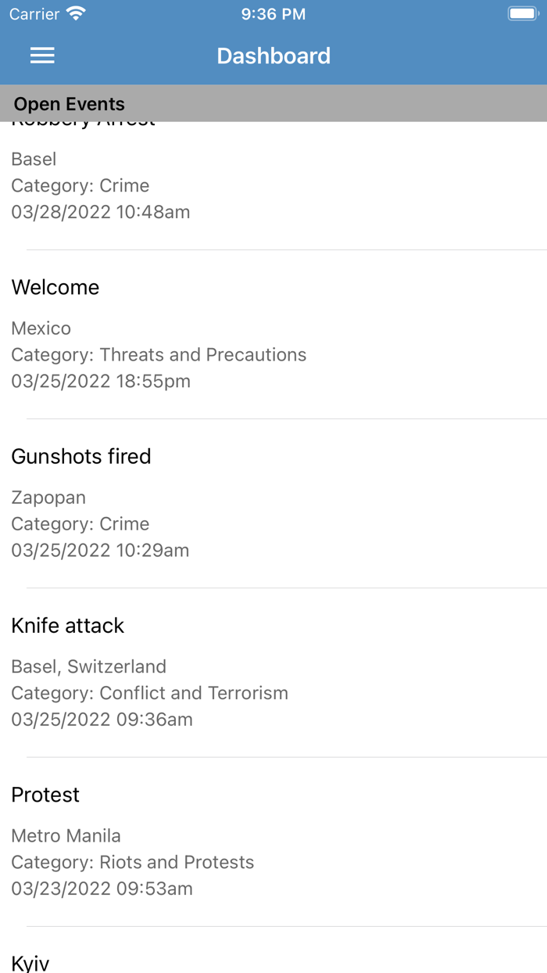Image resolution: width=547 pixels, height=973 pixels.
Task: Tap the Open Events section header
Action: [70, 104]
